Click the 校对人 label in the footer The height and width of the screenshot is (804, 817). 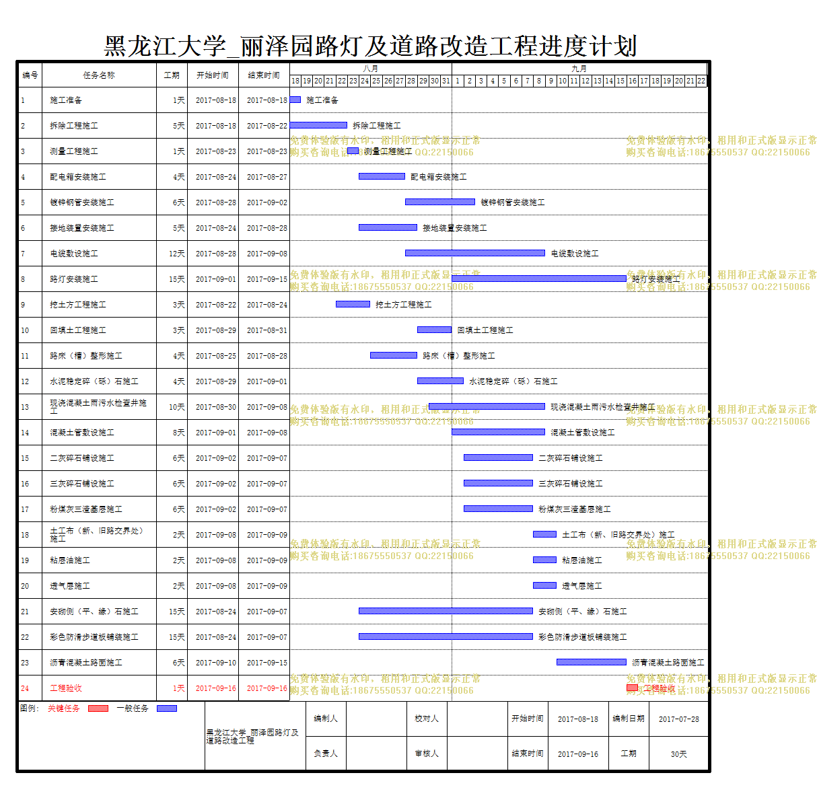[427, 719]
